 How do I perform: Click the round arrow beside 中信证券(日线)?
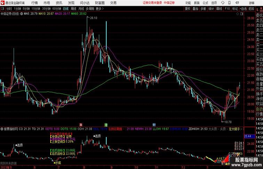(x=22, y=14)
